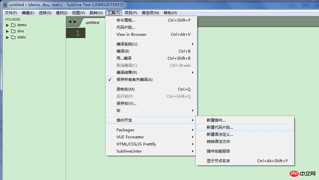
Task: Click the dou folder icon
Action: coord(13,31)
